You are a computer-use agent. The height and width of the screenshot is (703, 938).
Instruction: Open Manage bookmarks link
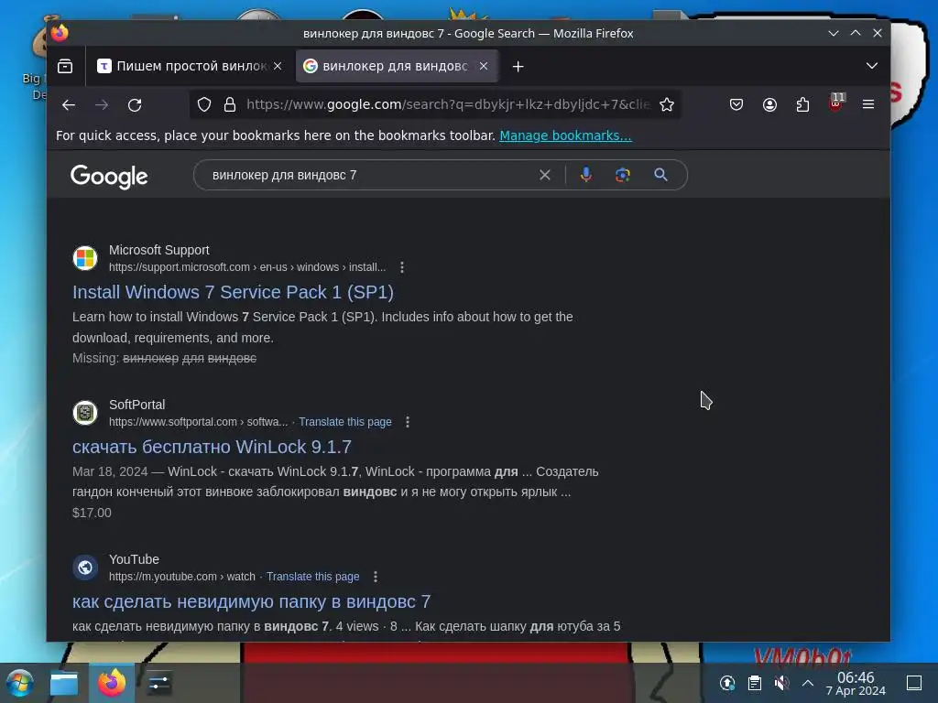(x=565, y=135)
